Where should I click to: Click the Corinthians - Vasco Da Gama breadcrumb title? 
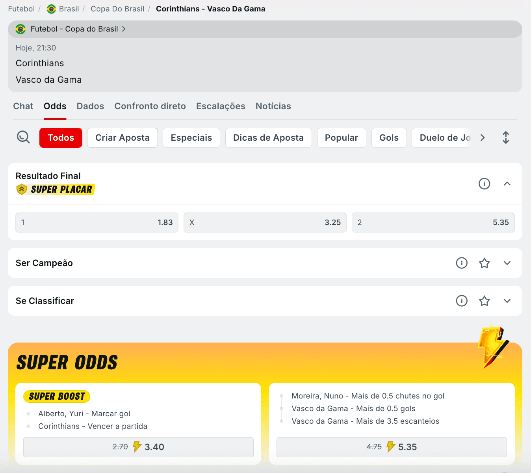coord(211,9)
